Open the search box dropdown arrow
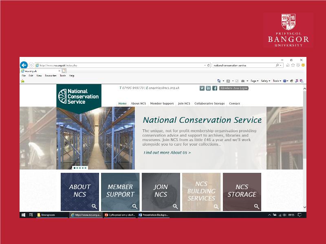This screenshot has height=244, width=326. [x=280, y=65]
